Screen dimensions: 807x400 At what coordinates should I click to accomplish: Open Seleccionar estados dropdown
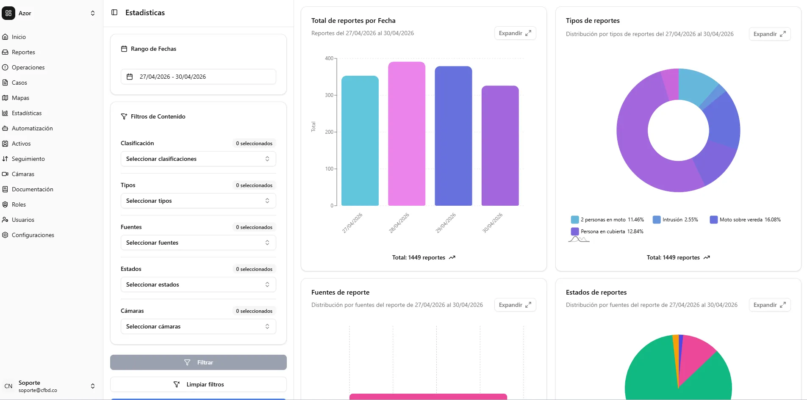pos(198,284)
